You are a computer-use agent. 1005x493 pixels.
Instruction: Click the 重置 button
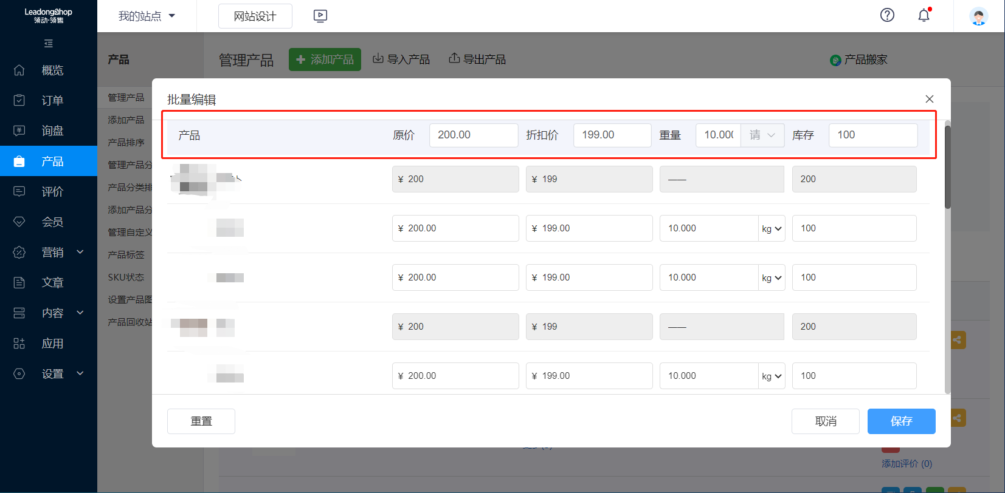201,421
